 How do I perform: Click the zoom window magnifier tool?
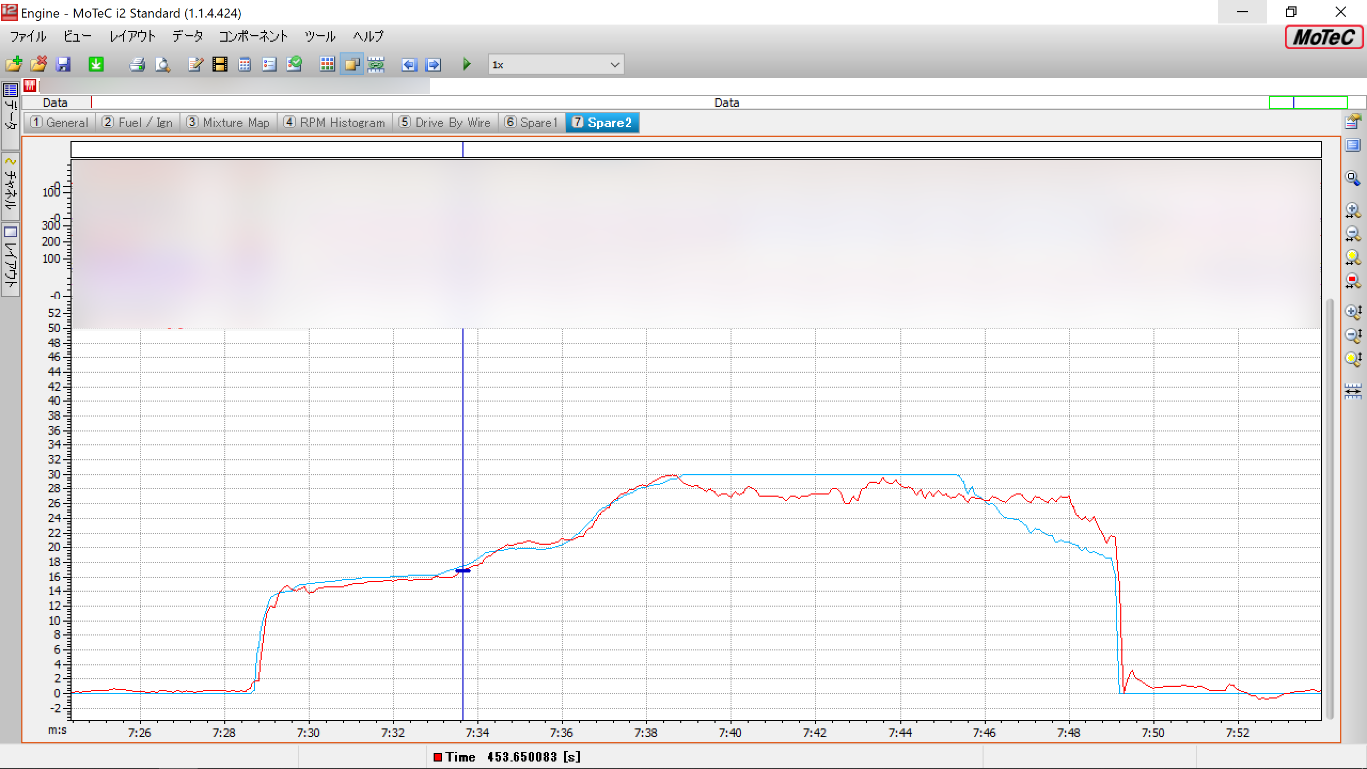point(1352,178)
